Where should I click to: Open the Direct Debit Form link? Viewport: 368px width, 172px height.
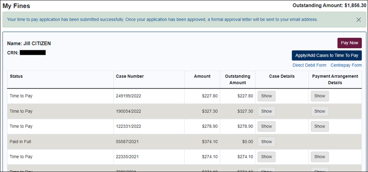pyautogui.click(x=309, y=65)
